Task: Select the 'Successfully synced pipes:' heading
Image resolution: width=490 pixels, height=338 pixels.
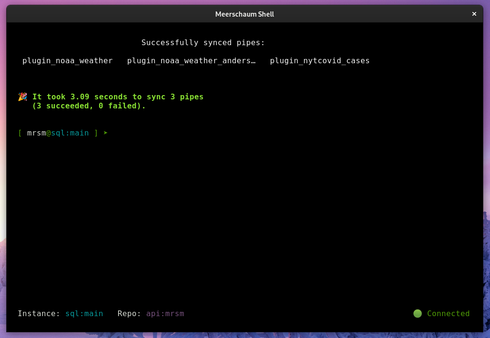Action: point(203,42)
